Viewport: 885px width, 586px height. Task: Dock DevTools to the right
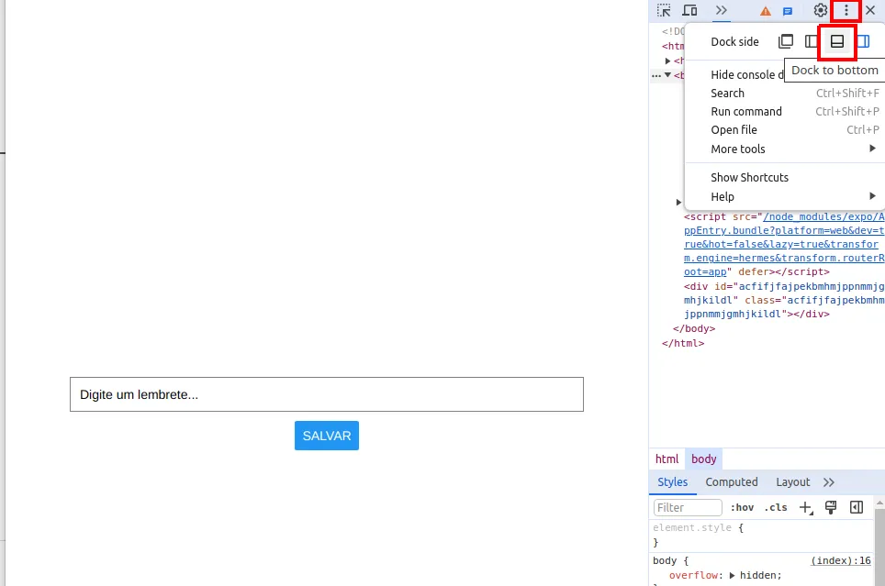863,41
